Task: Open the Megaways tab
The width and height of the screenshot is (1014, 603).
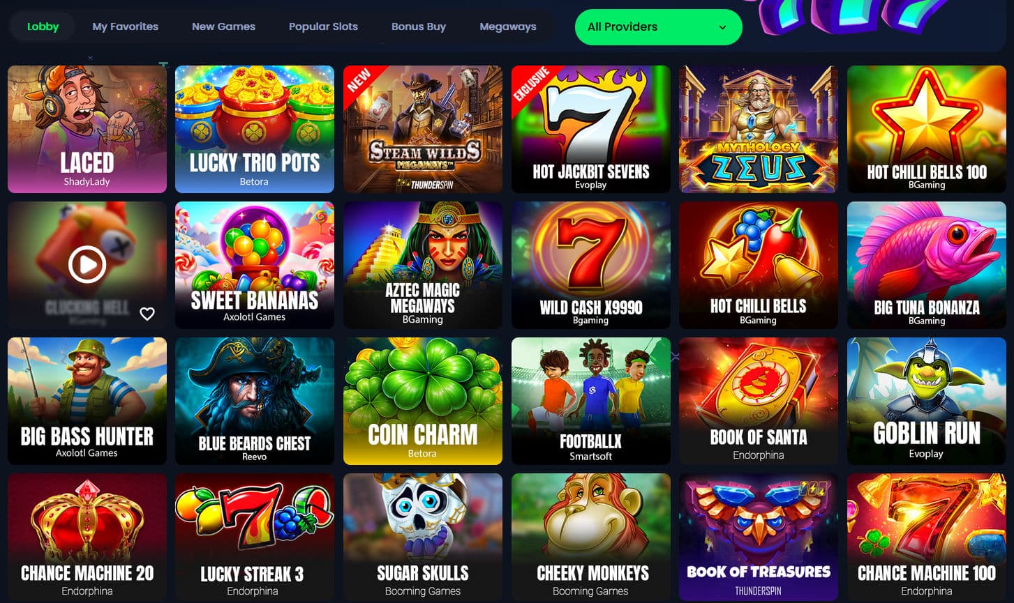Action: pos(508,26)
